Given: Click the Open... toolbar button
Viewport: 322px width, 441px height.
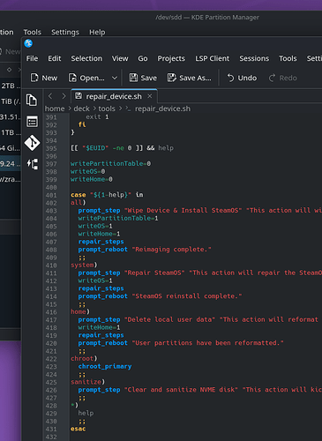Looking at the screenshot, I should click(x=86, y=78).
